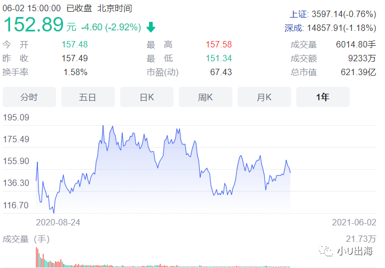The height and width of the screenshot is (268, 385).
Task: Click the 北京时间 label
Action: [x=115, y=9]
